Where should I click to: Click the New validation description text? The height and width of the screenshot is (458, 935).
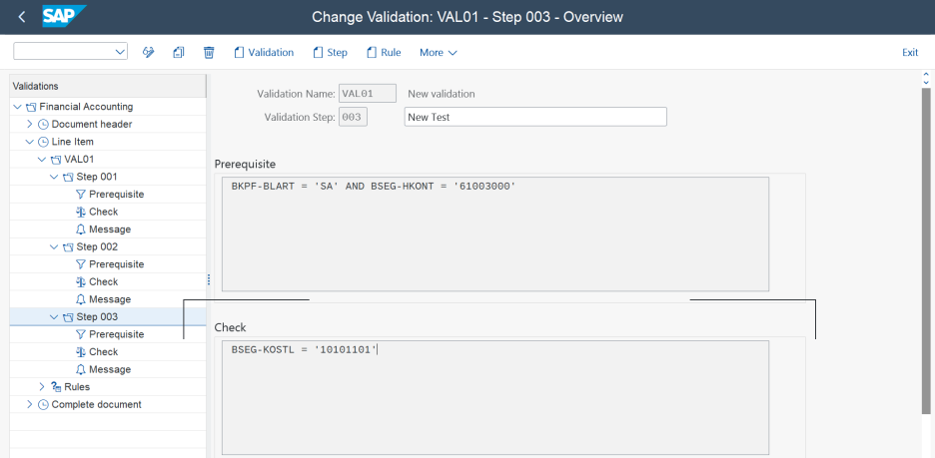(x=442, y=94)
